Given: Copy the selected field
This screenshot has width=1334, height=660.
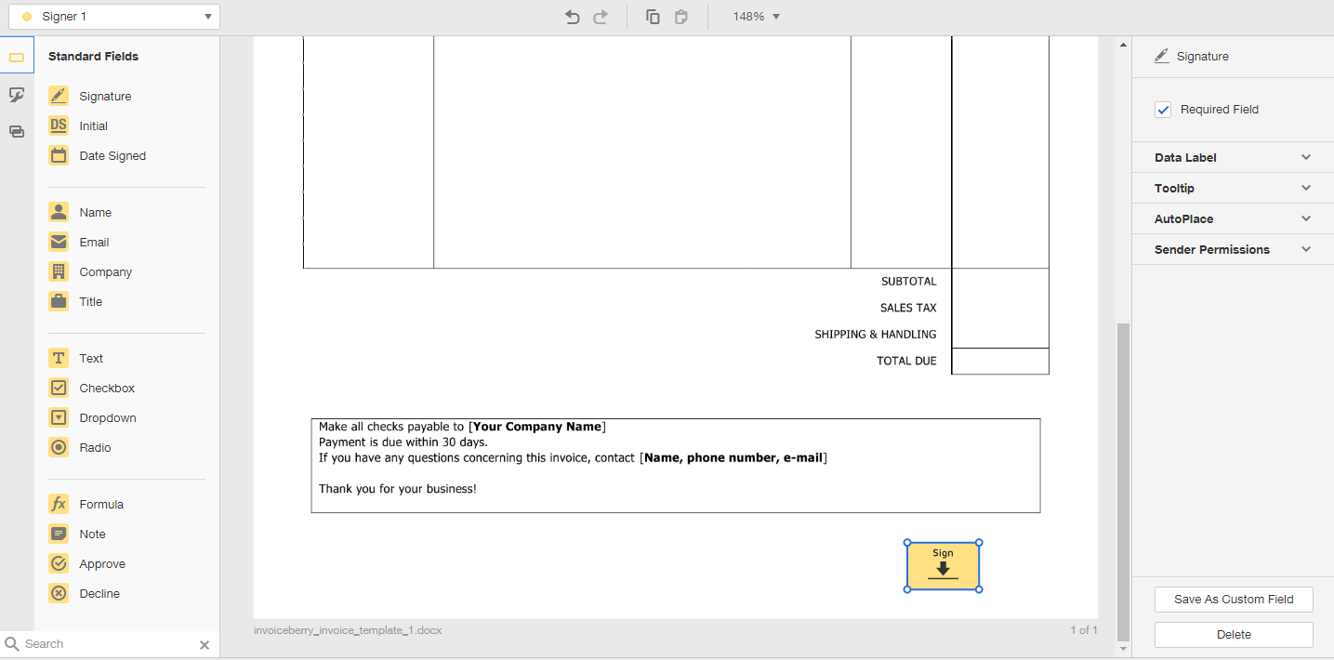Looking at the screenshot, I should coord(652,16).
